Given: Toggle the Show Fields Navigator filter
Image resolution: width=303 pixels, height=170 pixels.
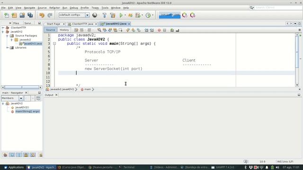Looking at the screenshot, I should (x=12, y=155).
